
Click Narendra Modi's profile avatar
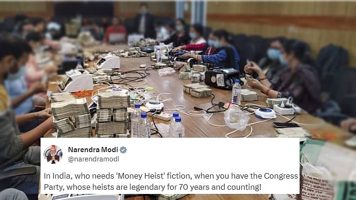coord(53,154)
